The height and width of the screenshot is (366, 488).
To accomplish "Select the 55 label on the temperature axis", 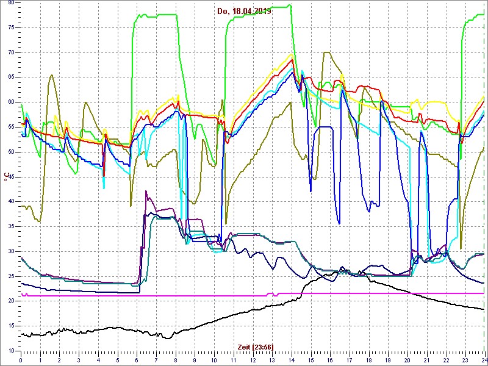I will click(11, 127).
